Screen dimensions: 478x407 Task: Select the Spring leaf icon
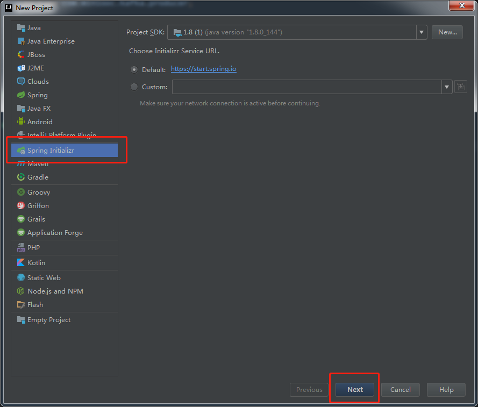coord(21,95)
